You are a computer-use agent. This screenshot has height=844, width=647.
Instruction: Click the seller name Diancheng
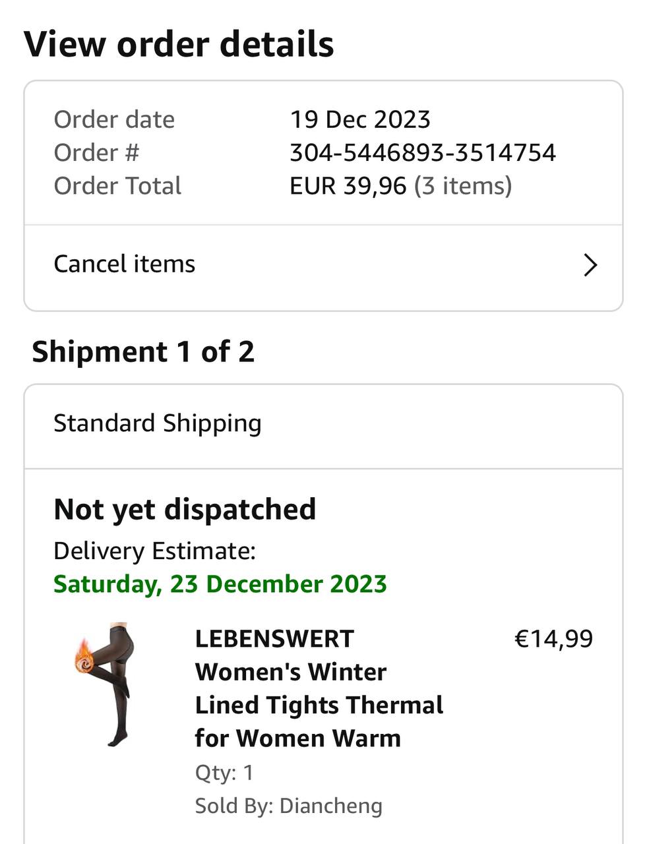coord(330,806)
